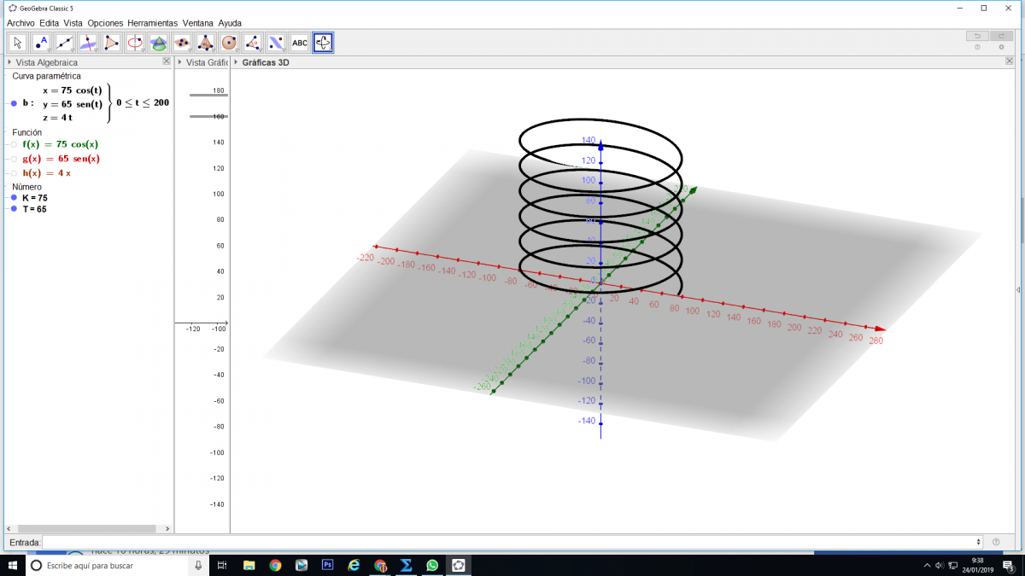Choose the Line through two points tool

(65, 43)
